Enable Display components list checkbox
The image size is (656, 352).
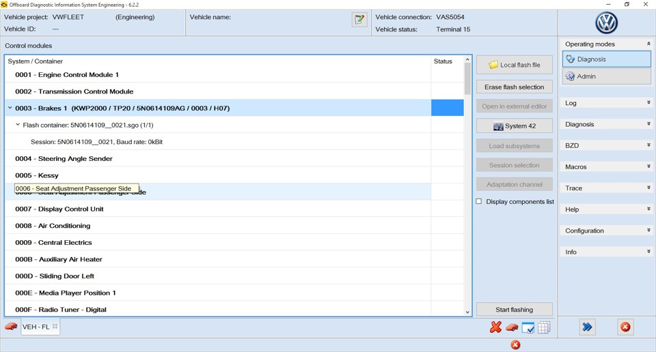click(479, 201)
